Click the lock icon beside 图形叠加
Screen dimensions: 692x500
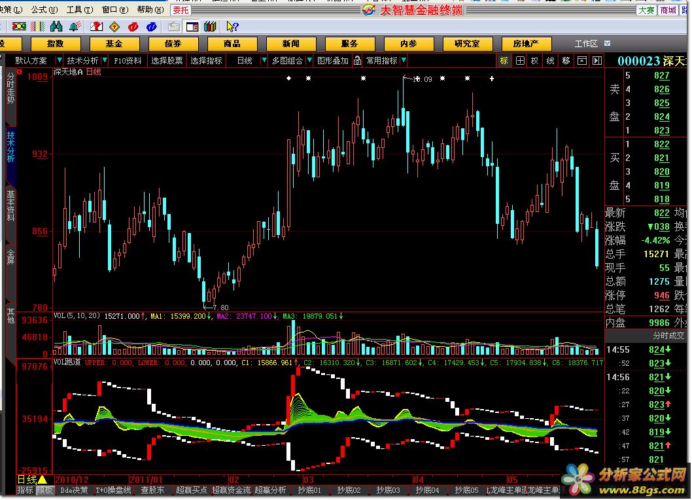coord(357,60)
